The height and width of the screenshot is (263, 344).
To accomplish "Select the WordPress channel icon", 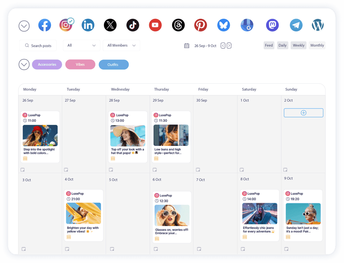I will (317, 25).
